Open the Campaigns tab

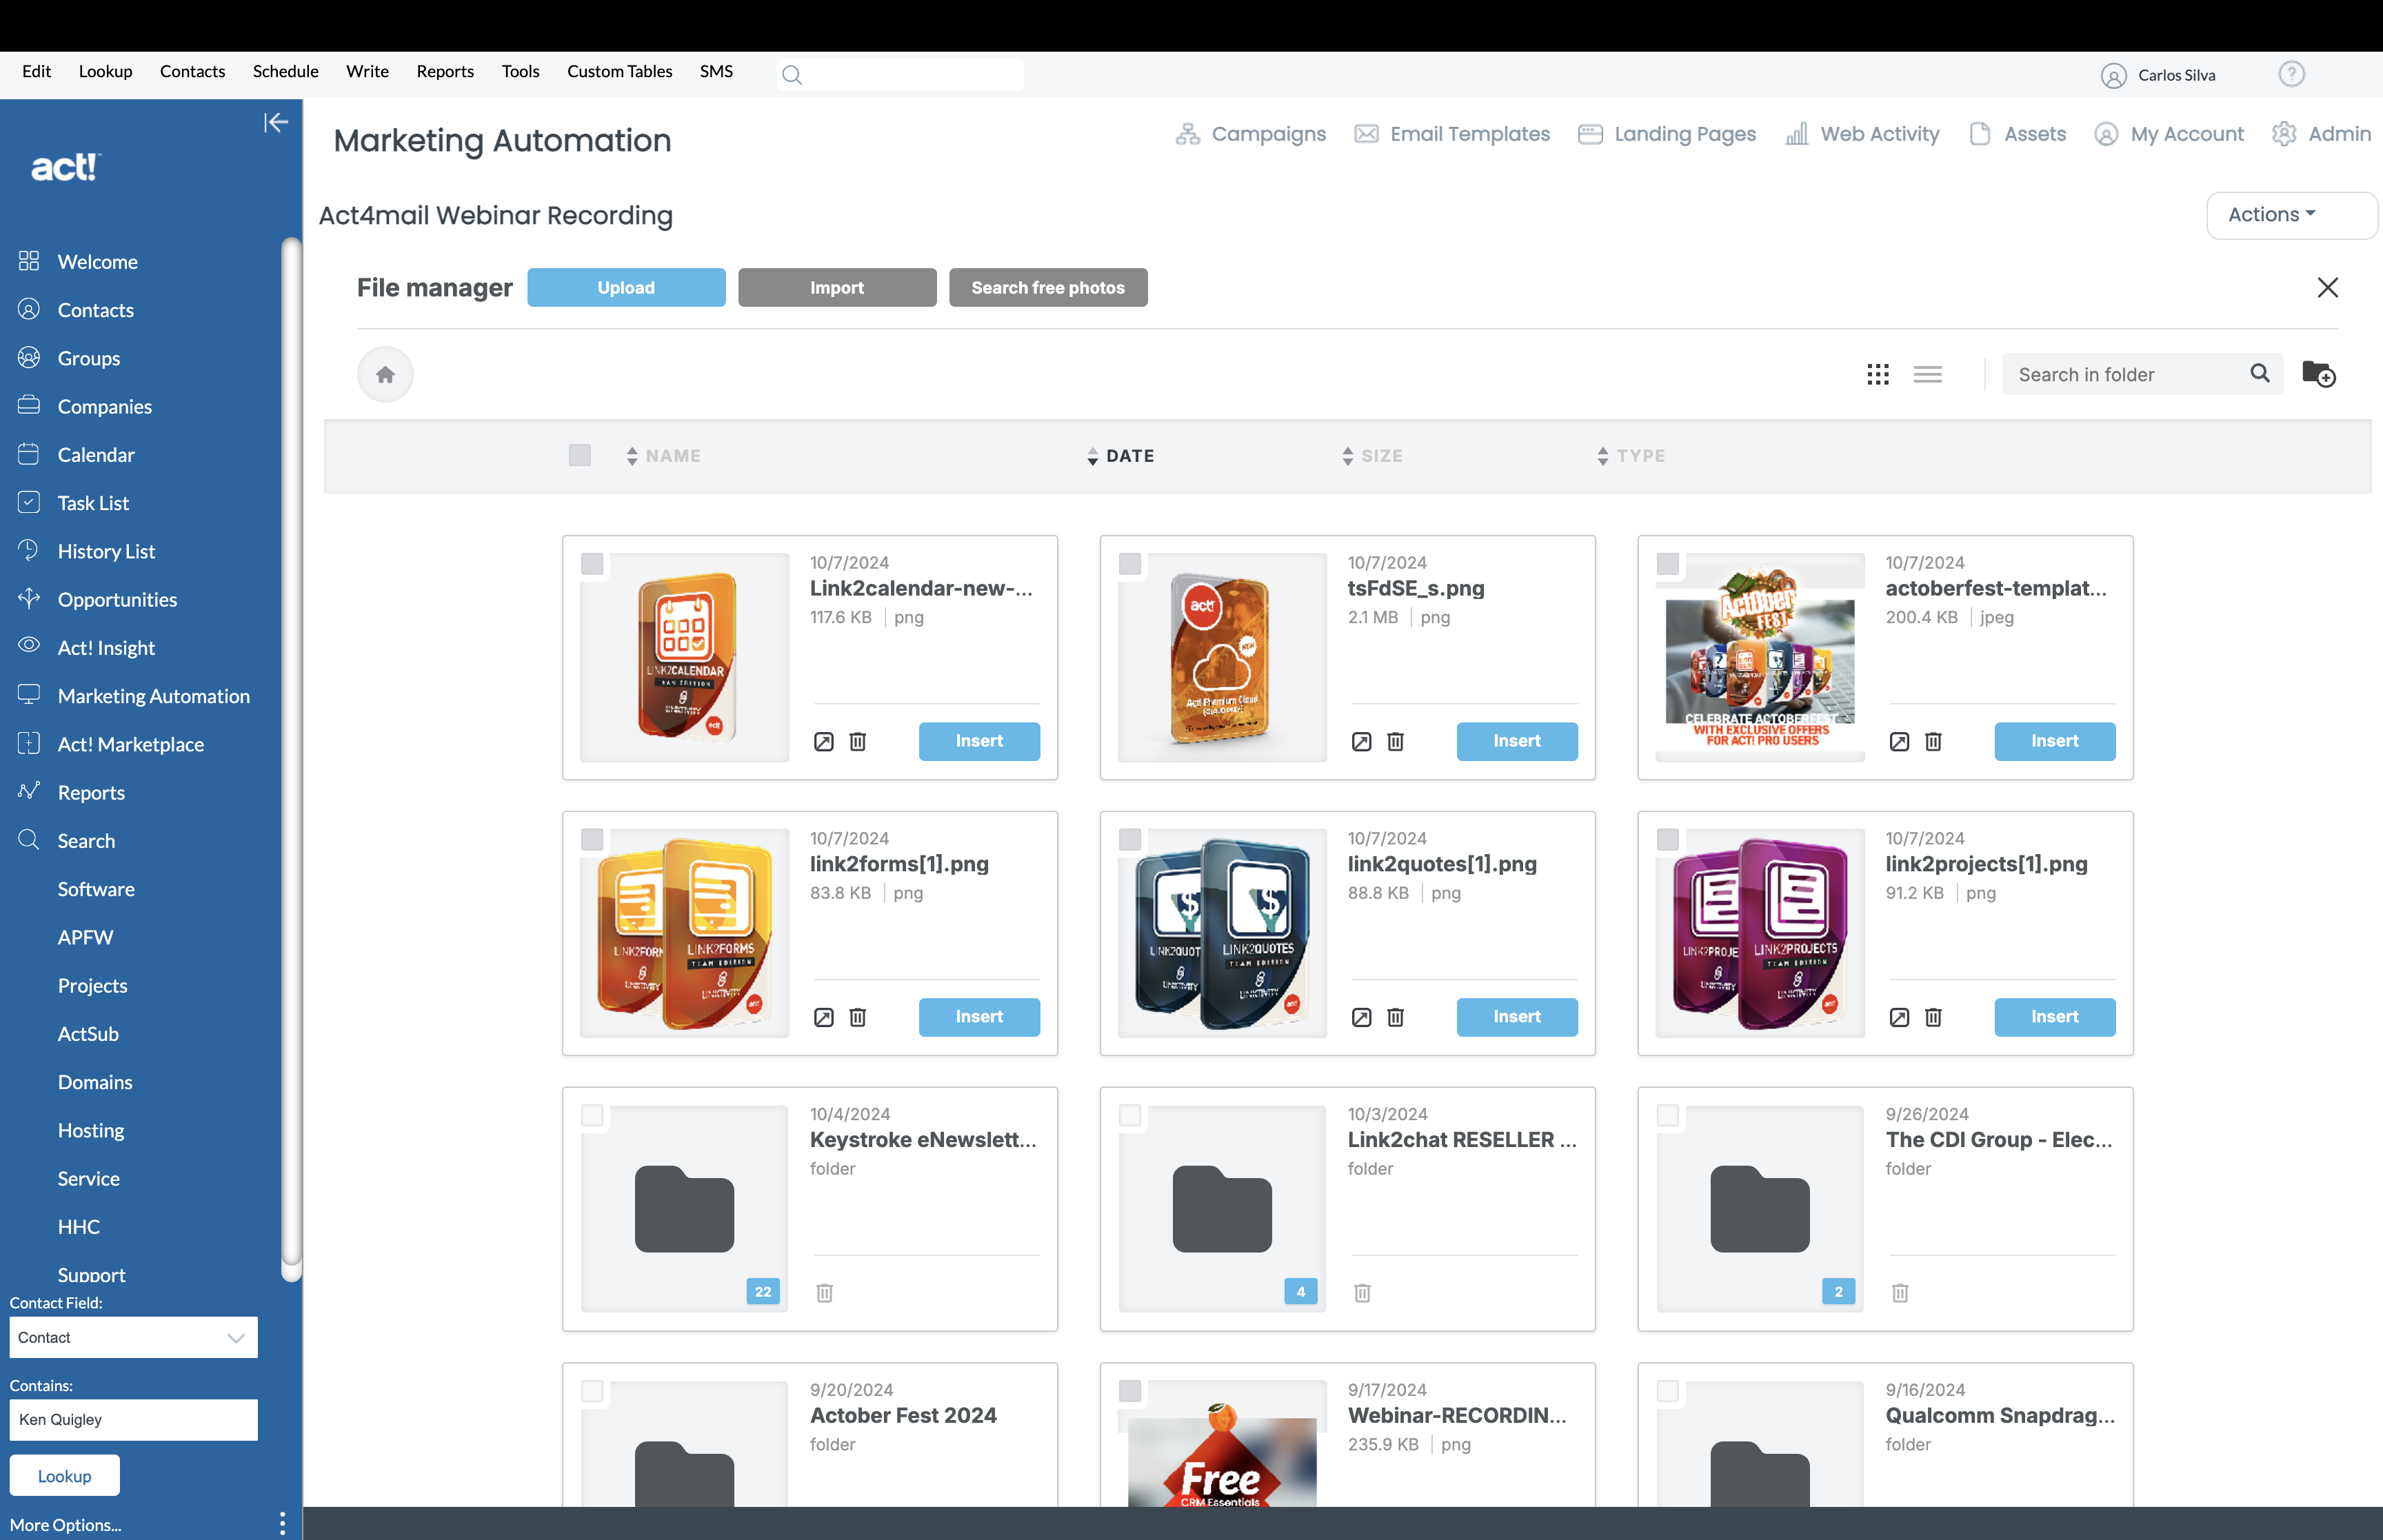(x=1251, y=134)
